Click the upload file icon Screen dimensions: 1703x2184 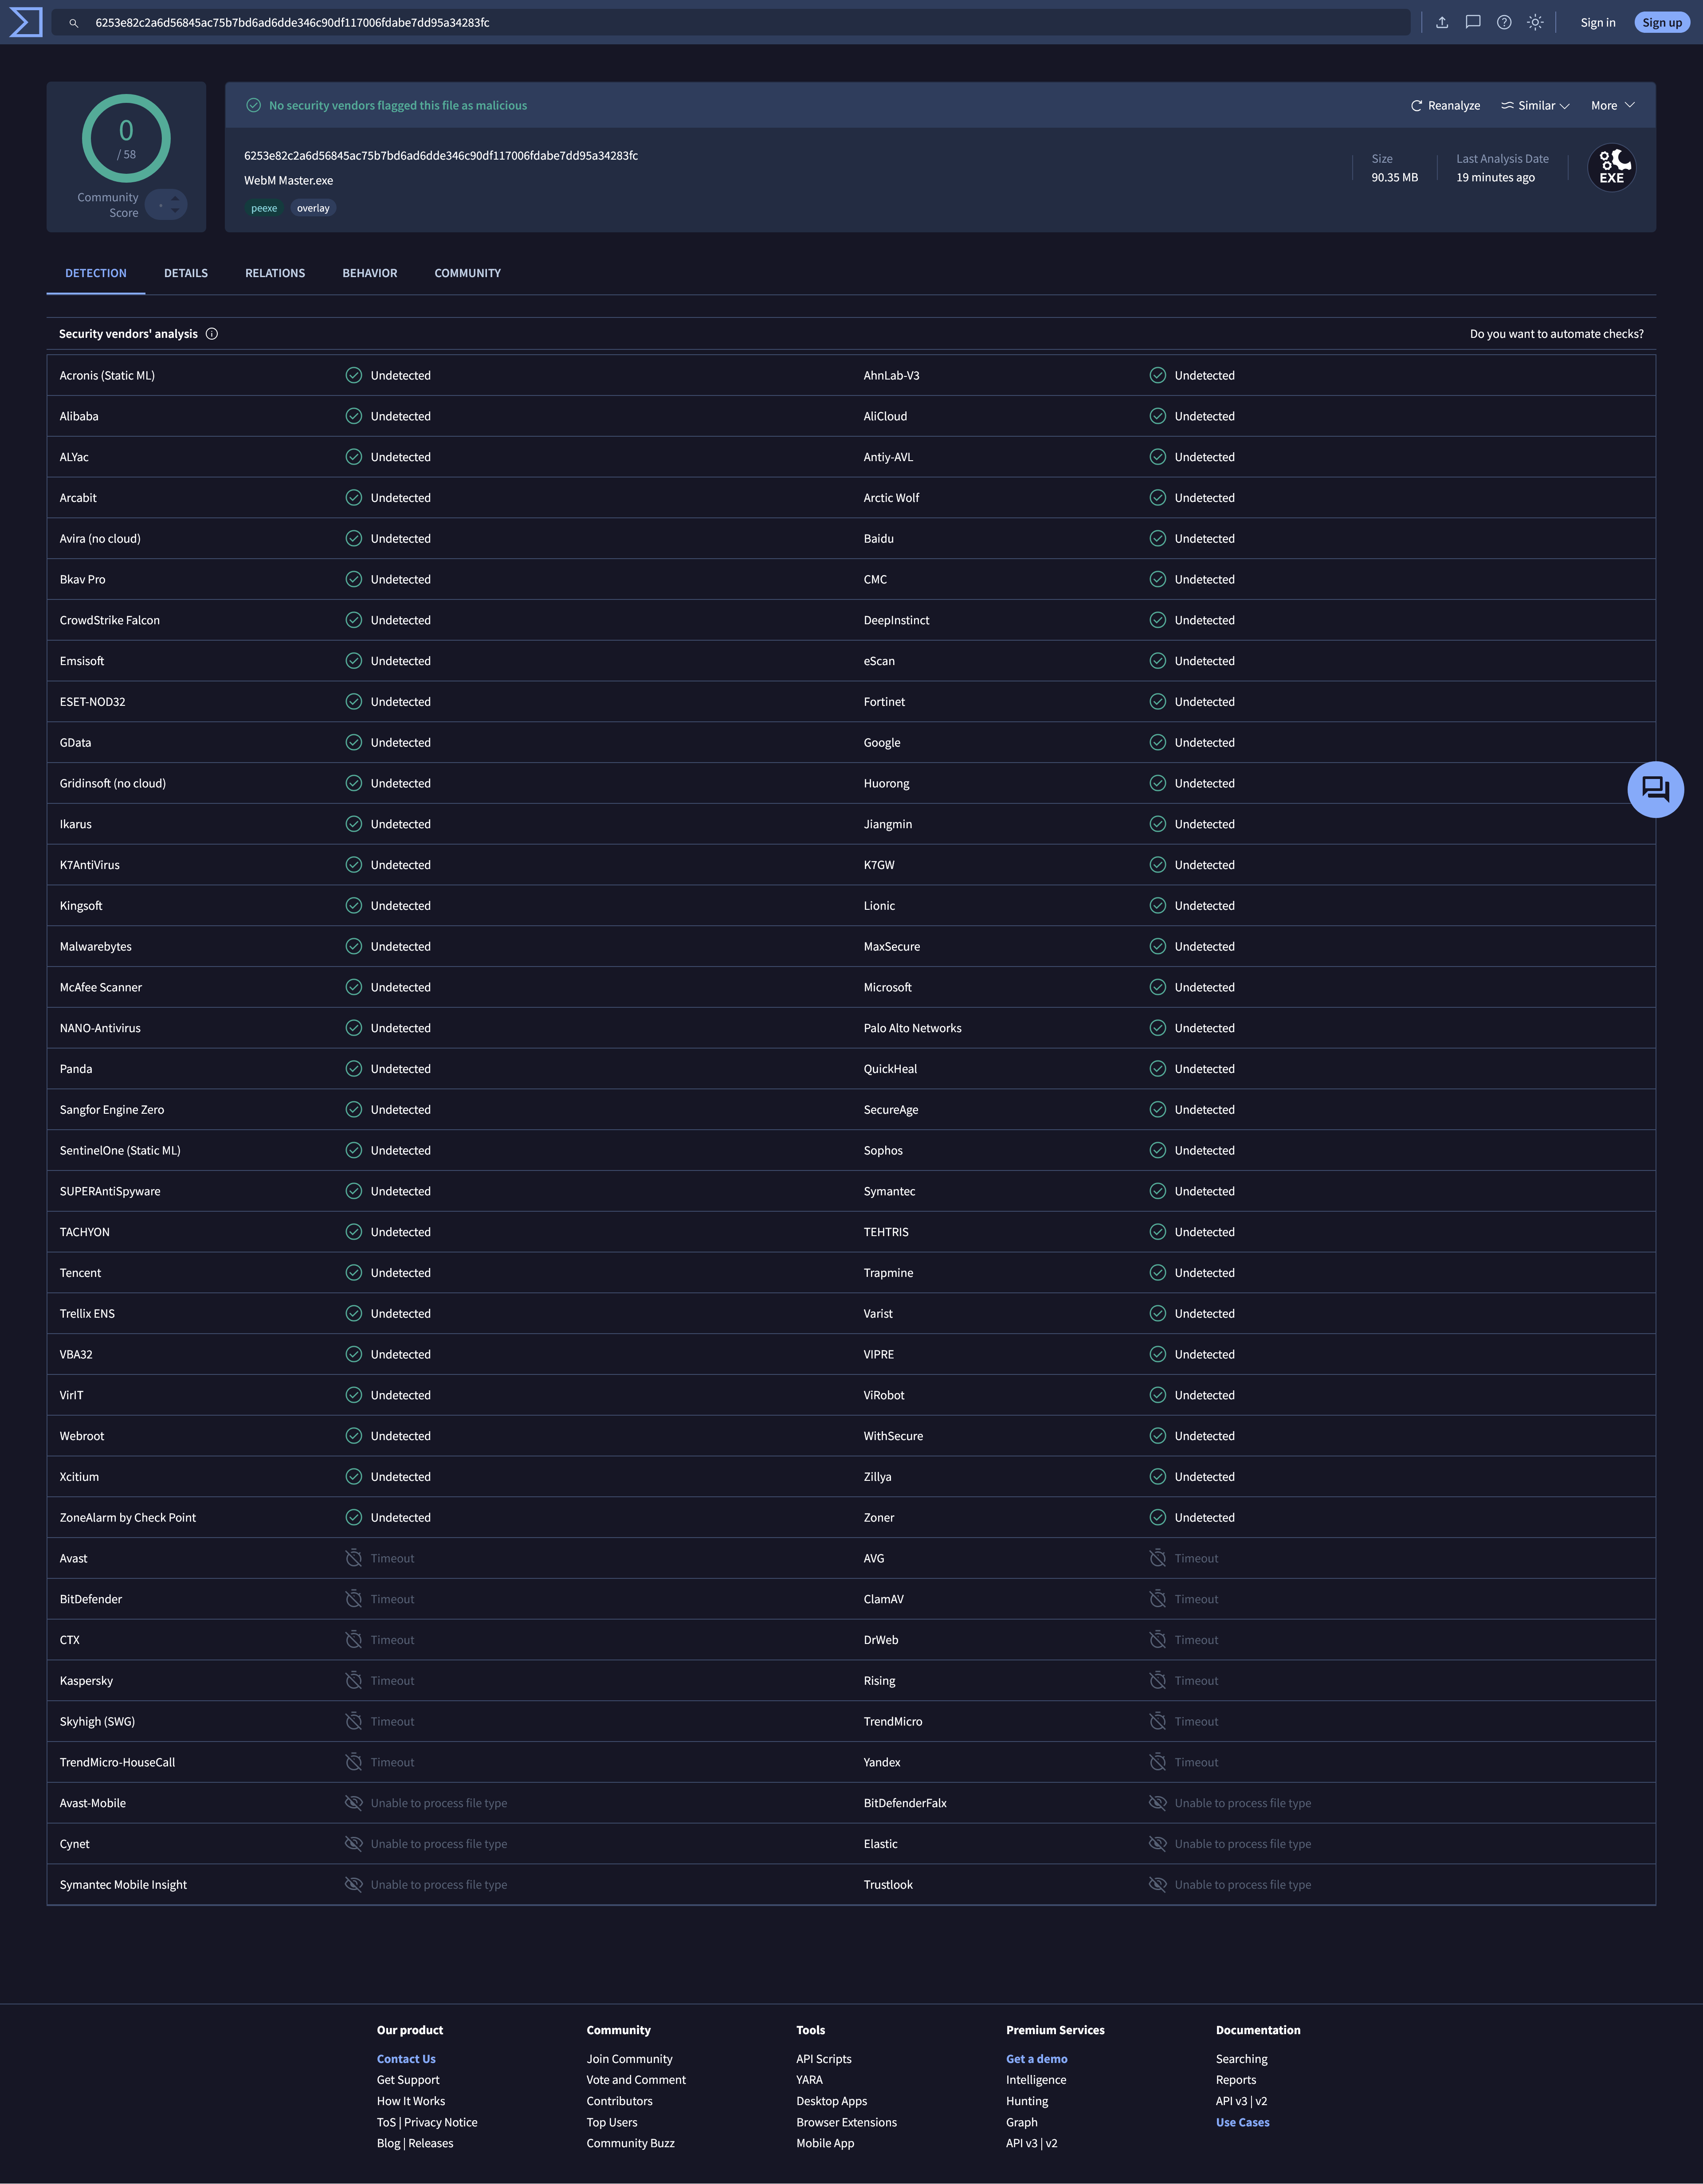click(1442, 22)
